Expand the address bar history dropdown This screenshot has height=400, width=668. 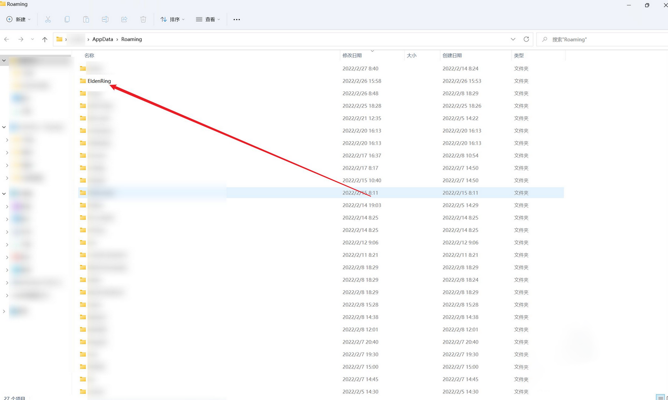coord(513,39)
